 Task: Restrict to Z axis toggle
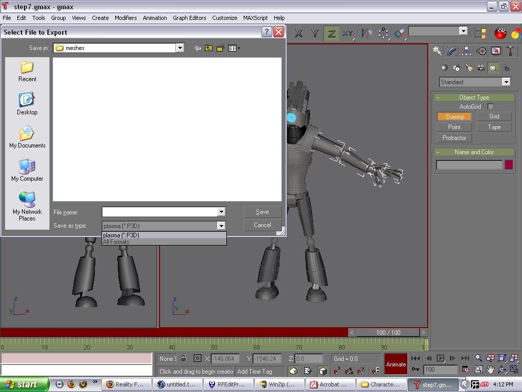click(331, 34)
